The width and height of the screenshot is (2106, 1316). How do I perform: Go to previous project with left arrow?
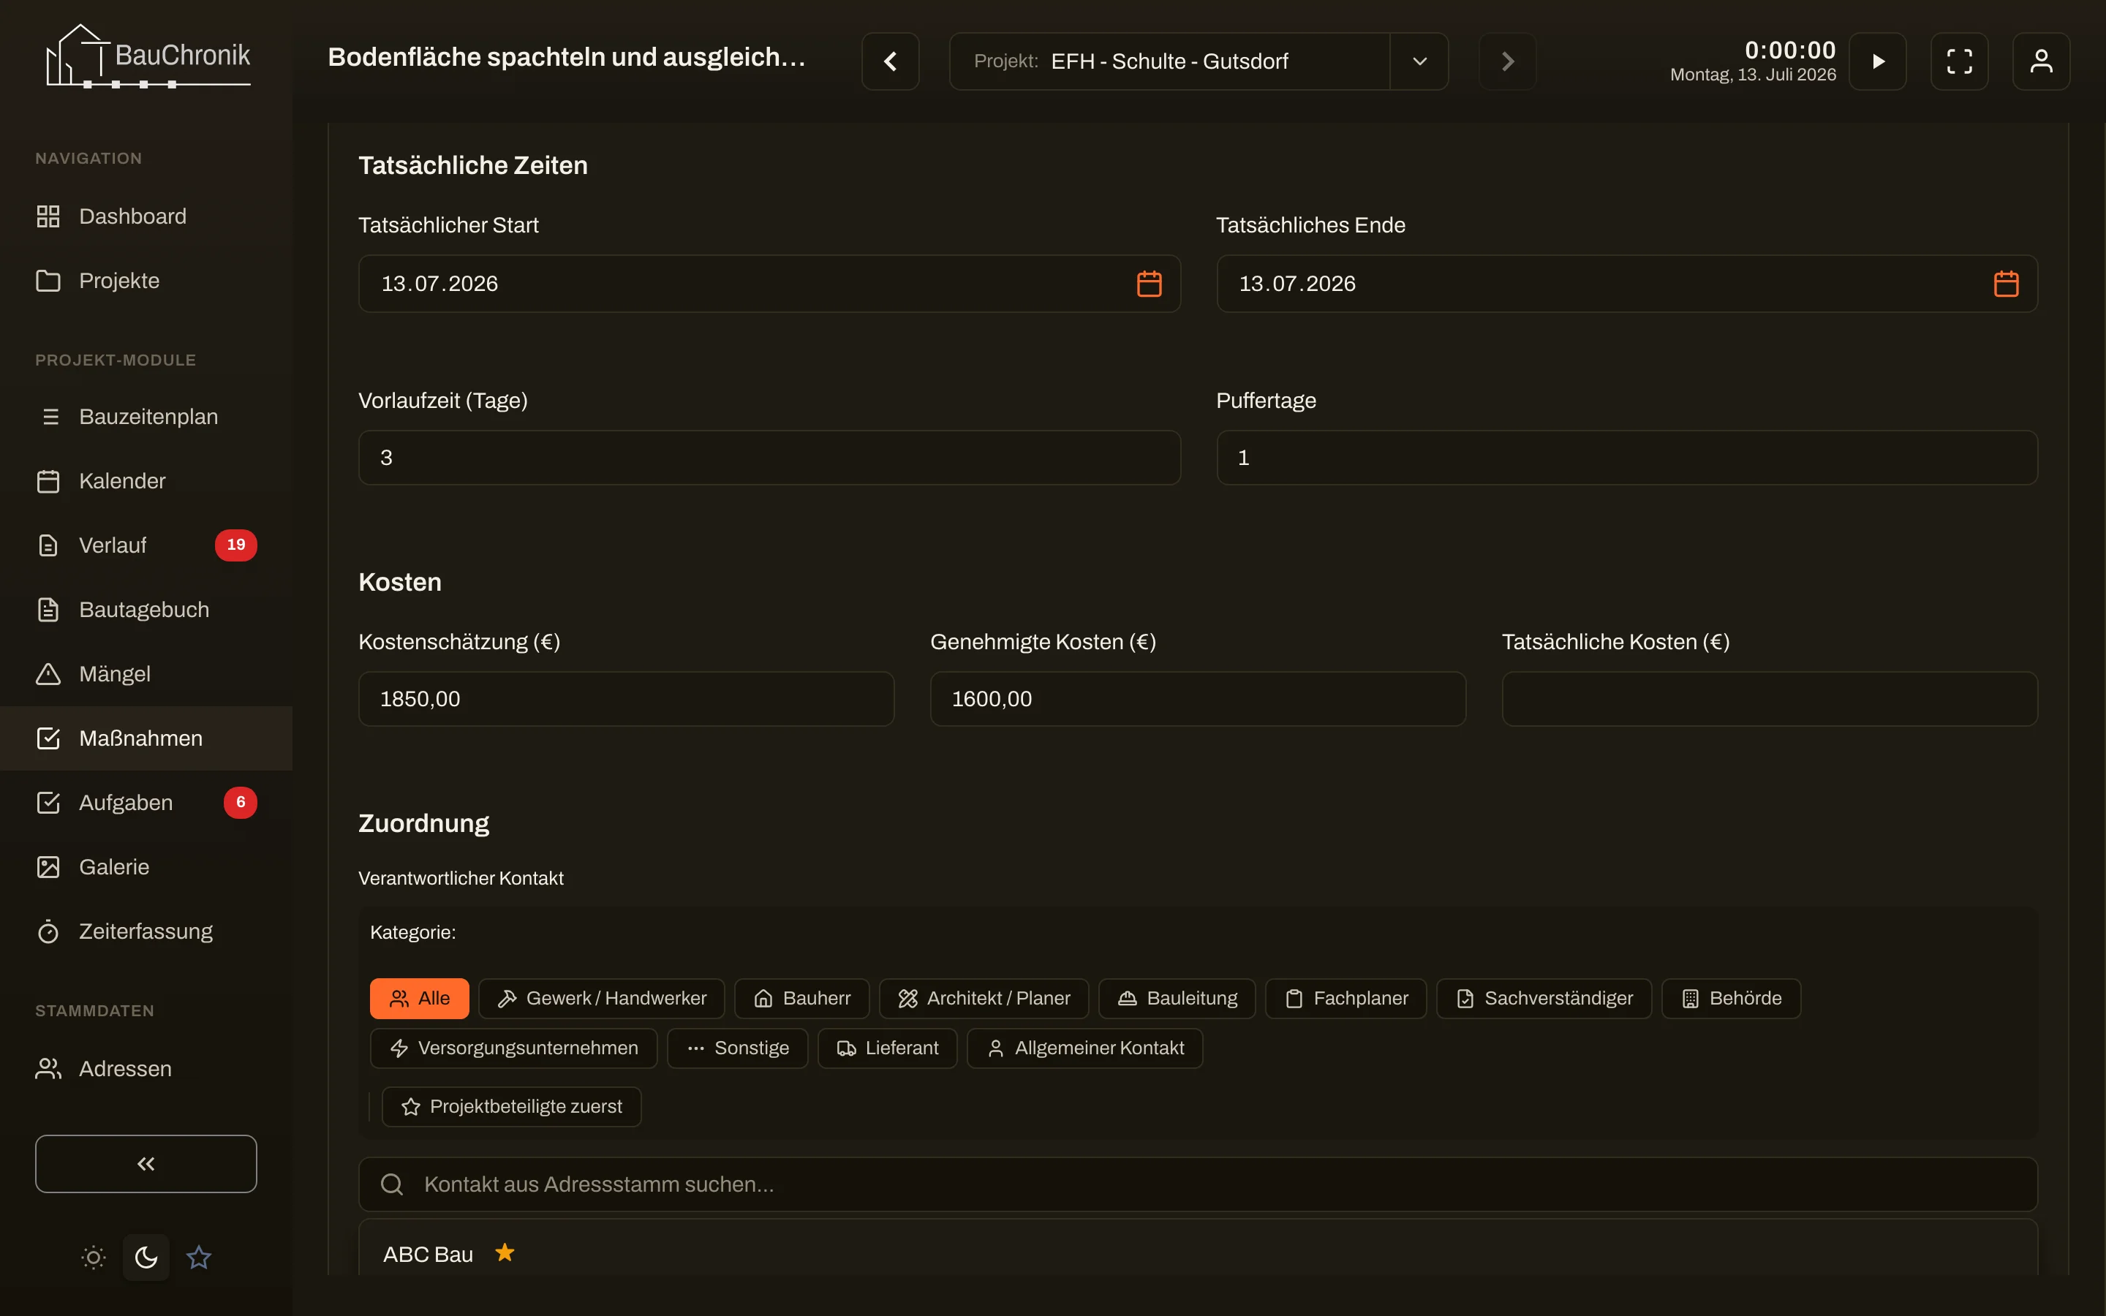click(890, 61)
